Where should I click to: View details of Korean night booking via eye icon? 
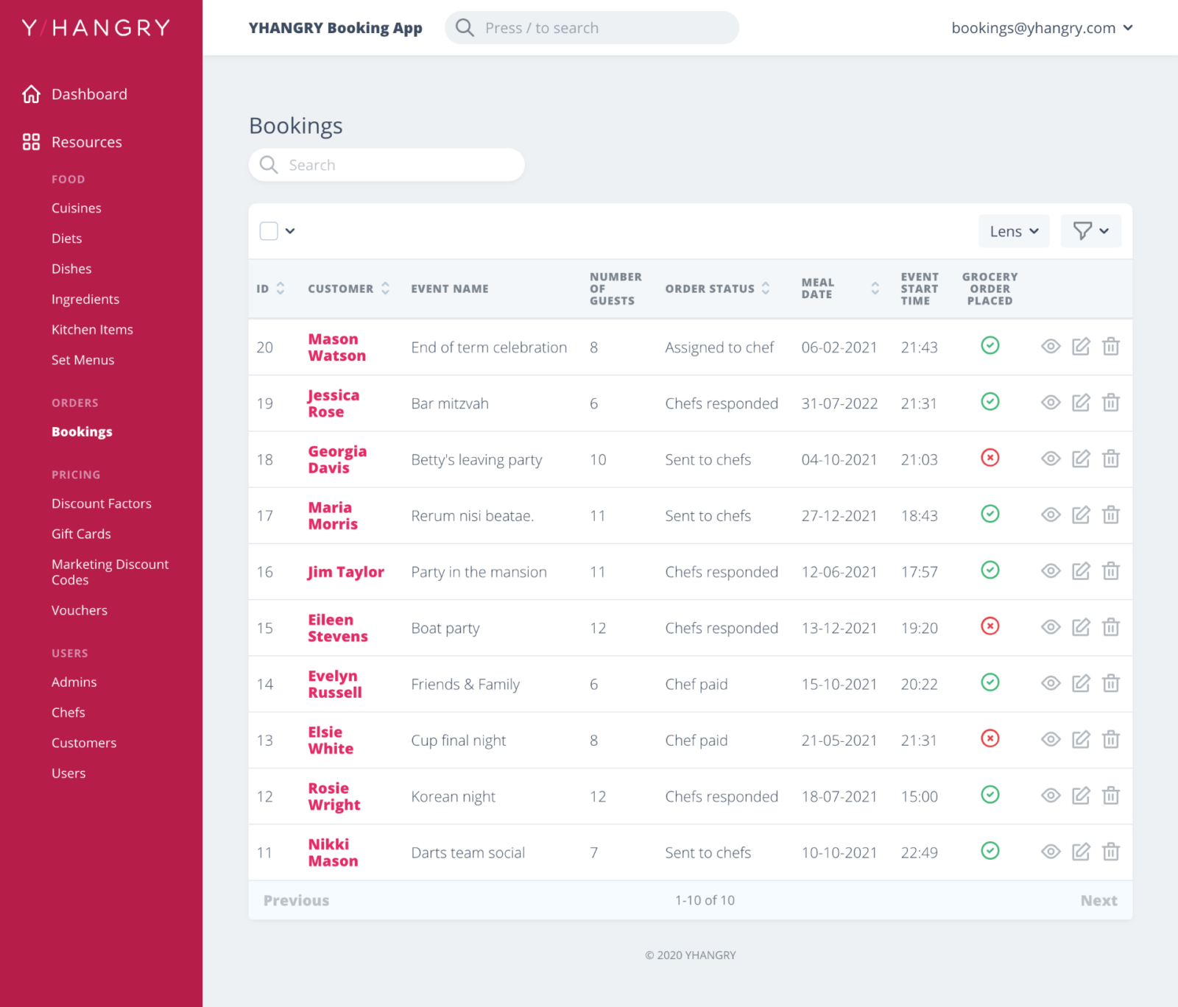[x=1051, y=796]
